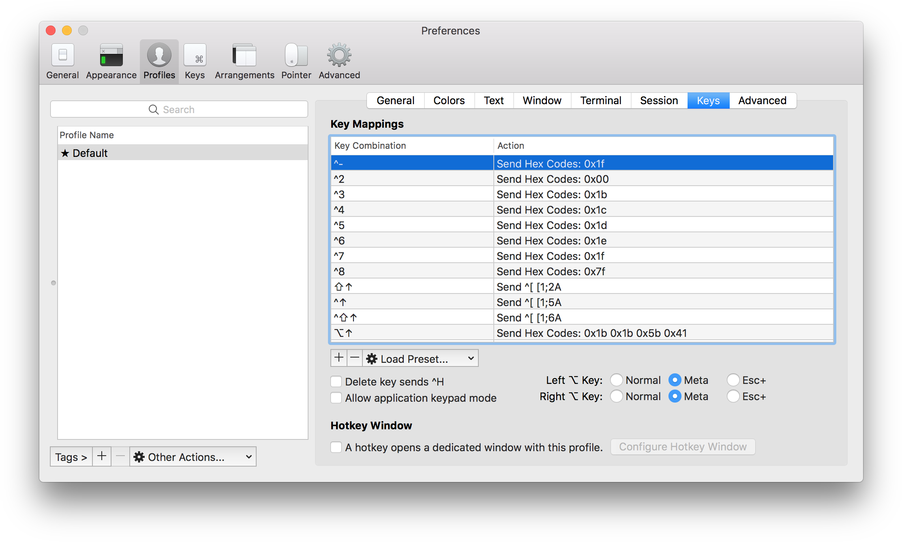Open the Arrangements toolbar icon

click(244, 61)
